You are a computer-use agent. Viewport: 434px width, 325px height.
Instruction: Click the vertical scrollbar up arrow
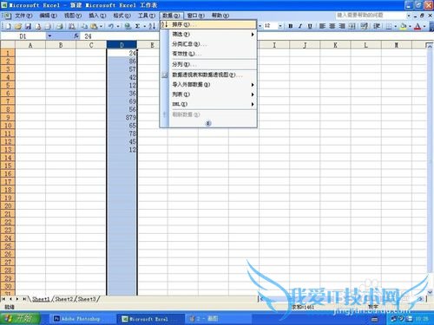tap(430, 46)
